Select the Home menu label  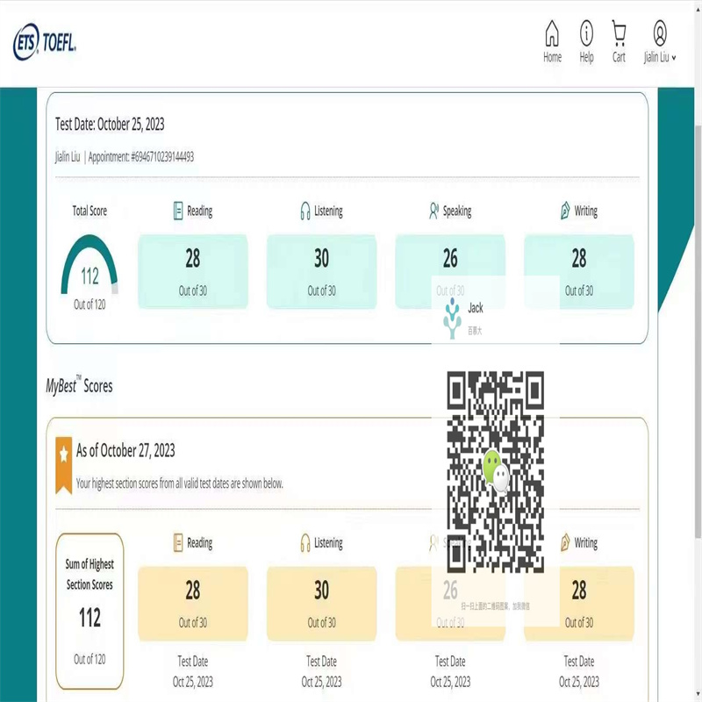click(552, 57)
